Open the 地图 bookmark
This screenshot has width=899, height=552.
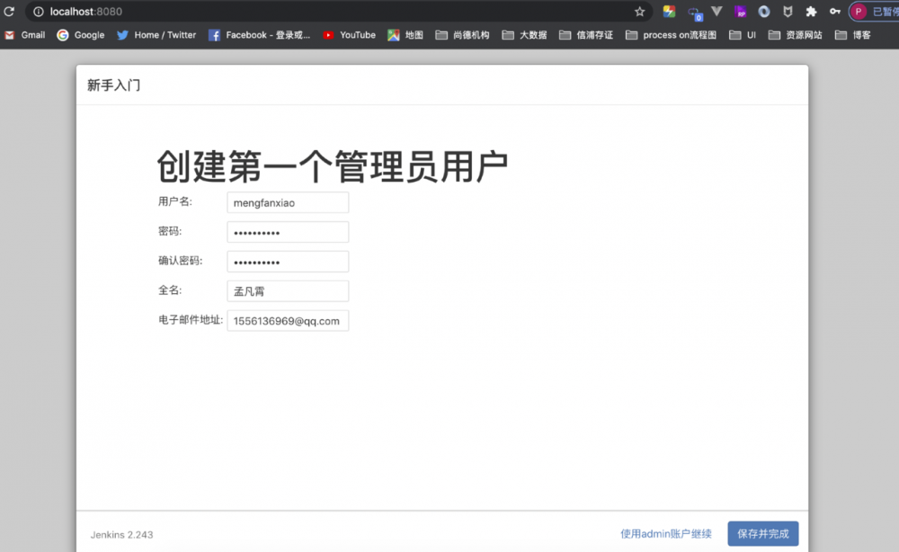coord(405,34)
